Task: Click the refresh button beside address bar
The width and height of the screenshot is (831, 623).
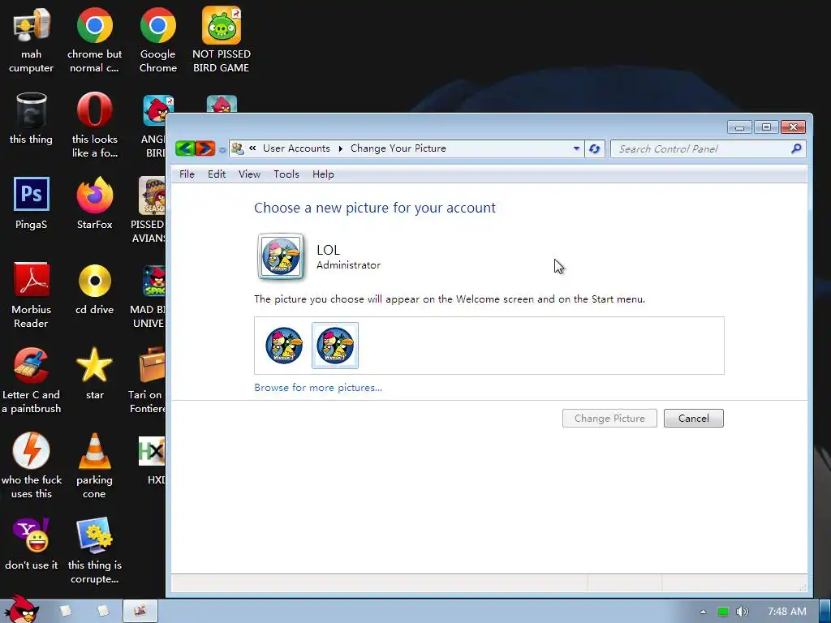Action: (595, 149)
